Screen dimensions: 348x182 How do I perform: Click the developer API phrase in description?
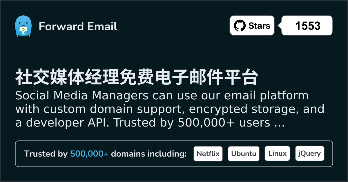(67, 123)
